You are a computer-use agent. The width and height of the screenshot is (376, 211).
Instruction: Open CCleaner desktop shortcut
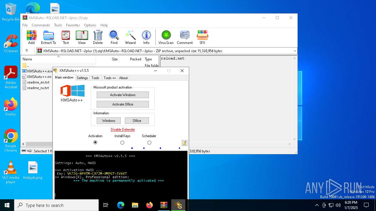tap(11, 43)
